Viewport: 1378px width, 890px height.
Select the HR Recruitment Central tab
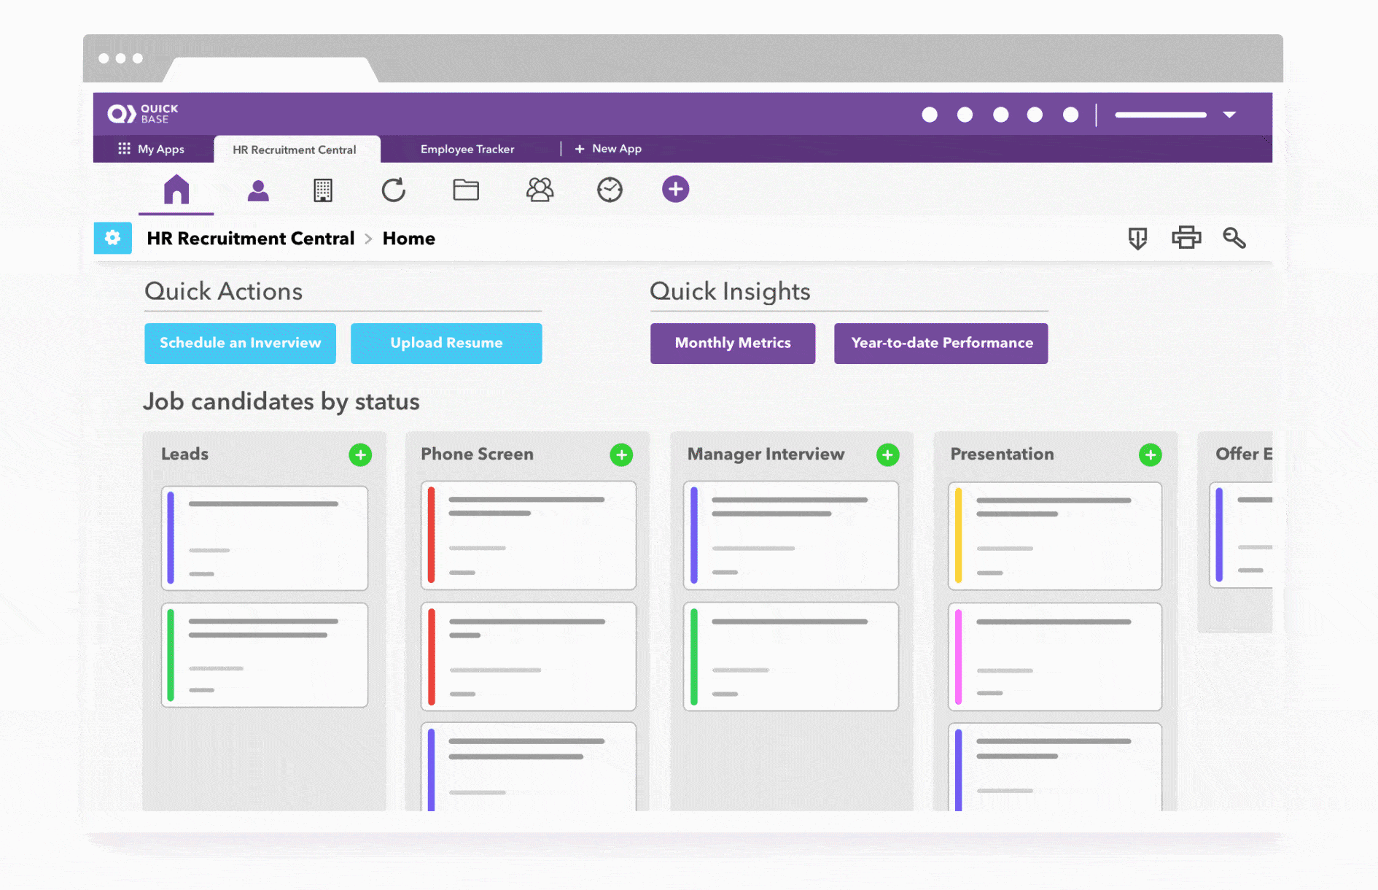(295, 150)
